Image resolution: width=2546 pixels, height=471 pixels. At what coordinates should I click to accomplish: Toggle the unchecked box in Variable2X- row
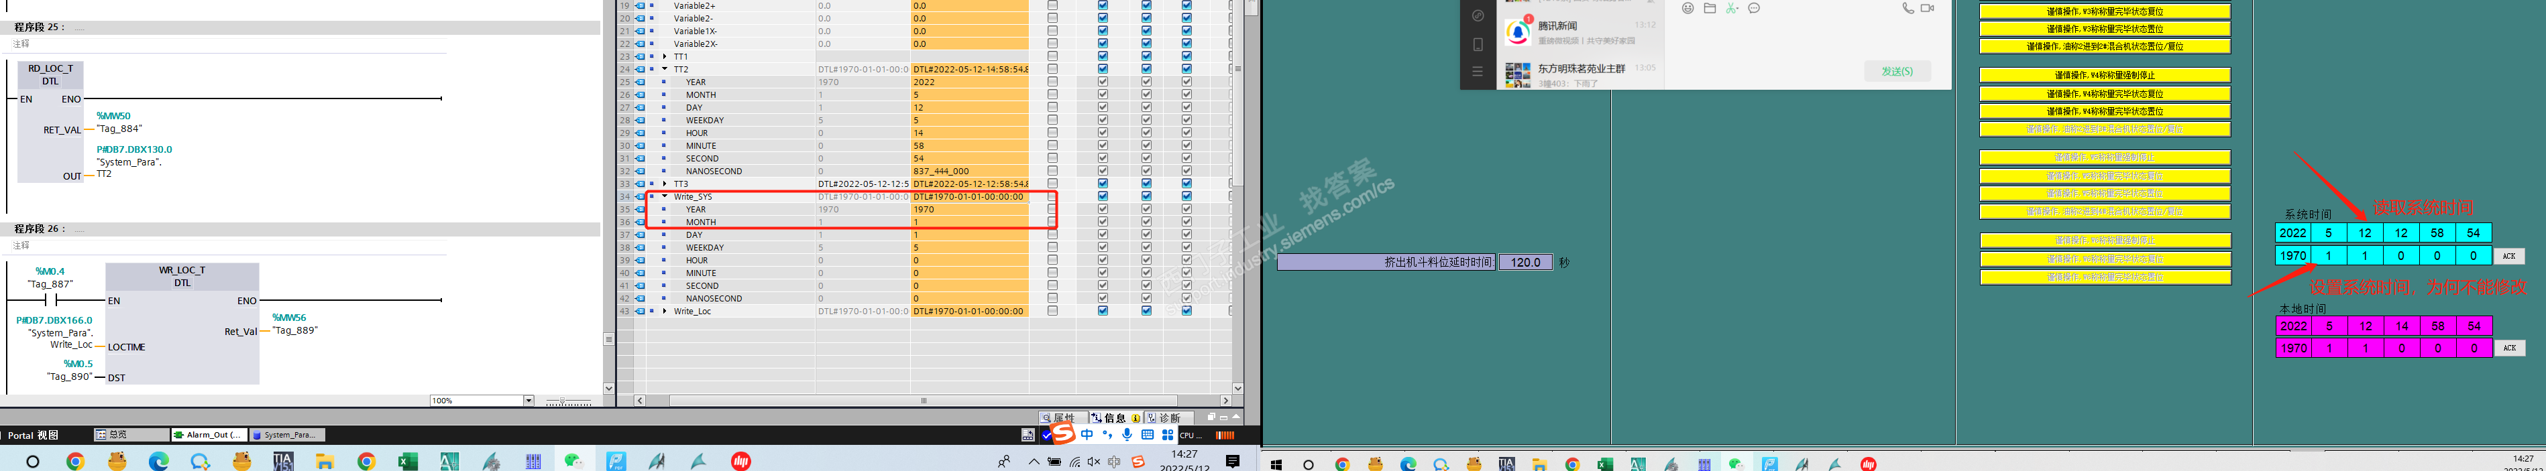tap(1052, 44)
